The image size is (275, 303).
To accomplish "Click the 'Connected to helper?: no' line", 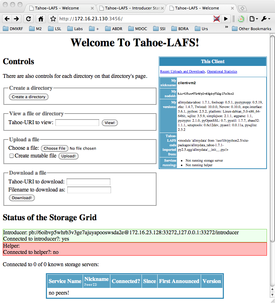I will [31, 252].
